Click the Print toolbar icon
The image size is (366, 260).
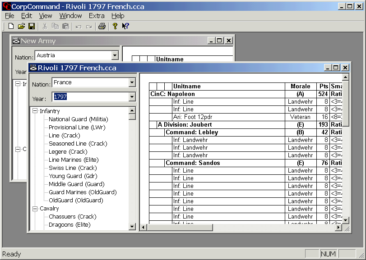point(102,27)
